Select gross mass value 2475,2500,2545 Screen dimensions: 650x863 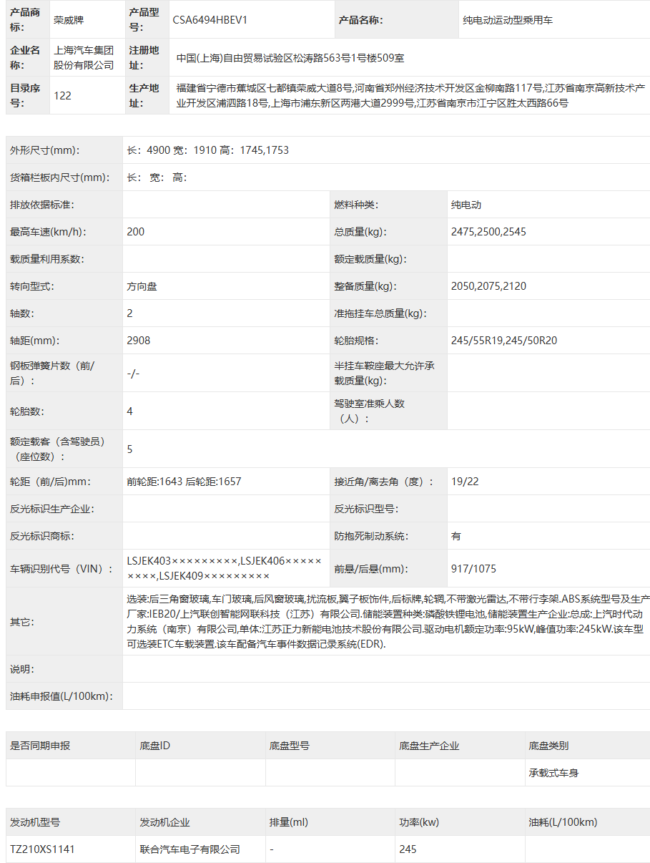489,232
